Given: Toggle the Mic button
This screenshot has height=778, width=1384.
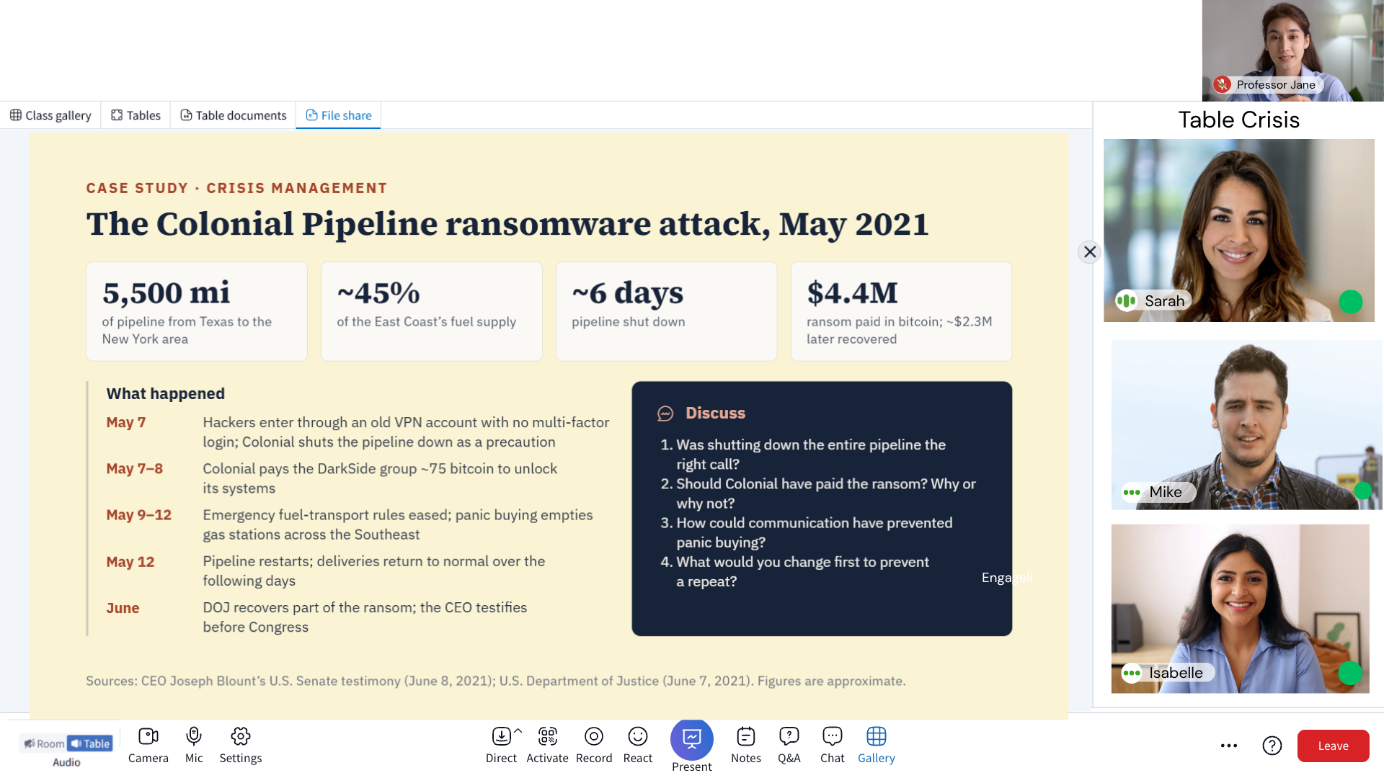Looking at the screenshot, I should point(194,746).
